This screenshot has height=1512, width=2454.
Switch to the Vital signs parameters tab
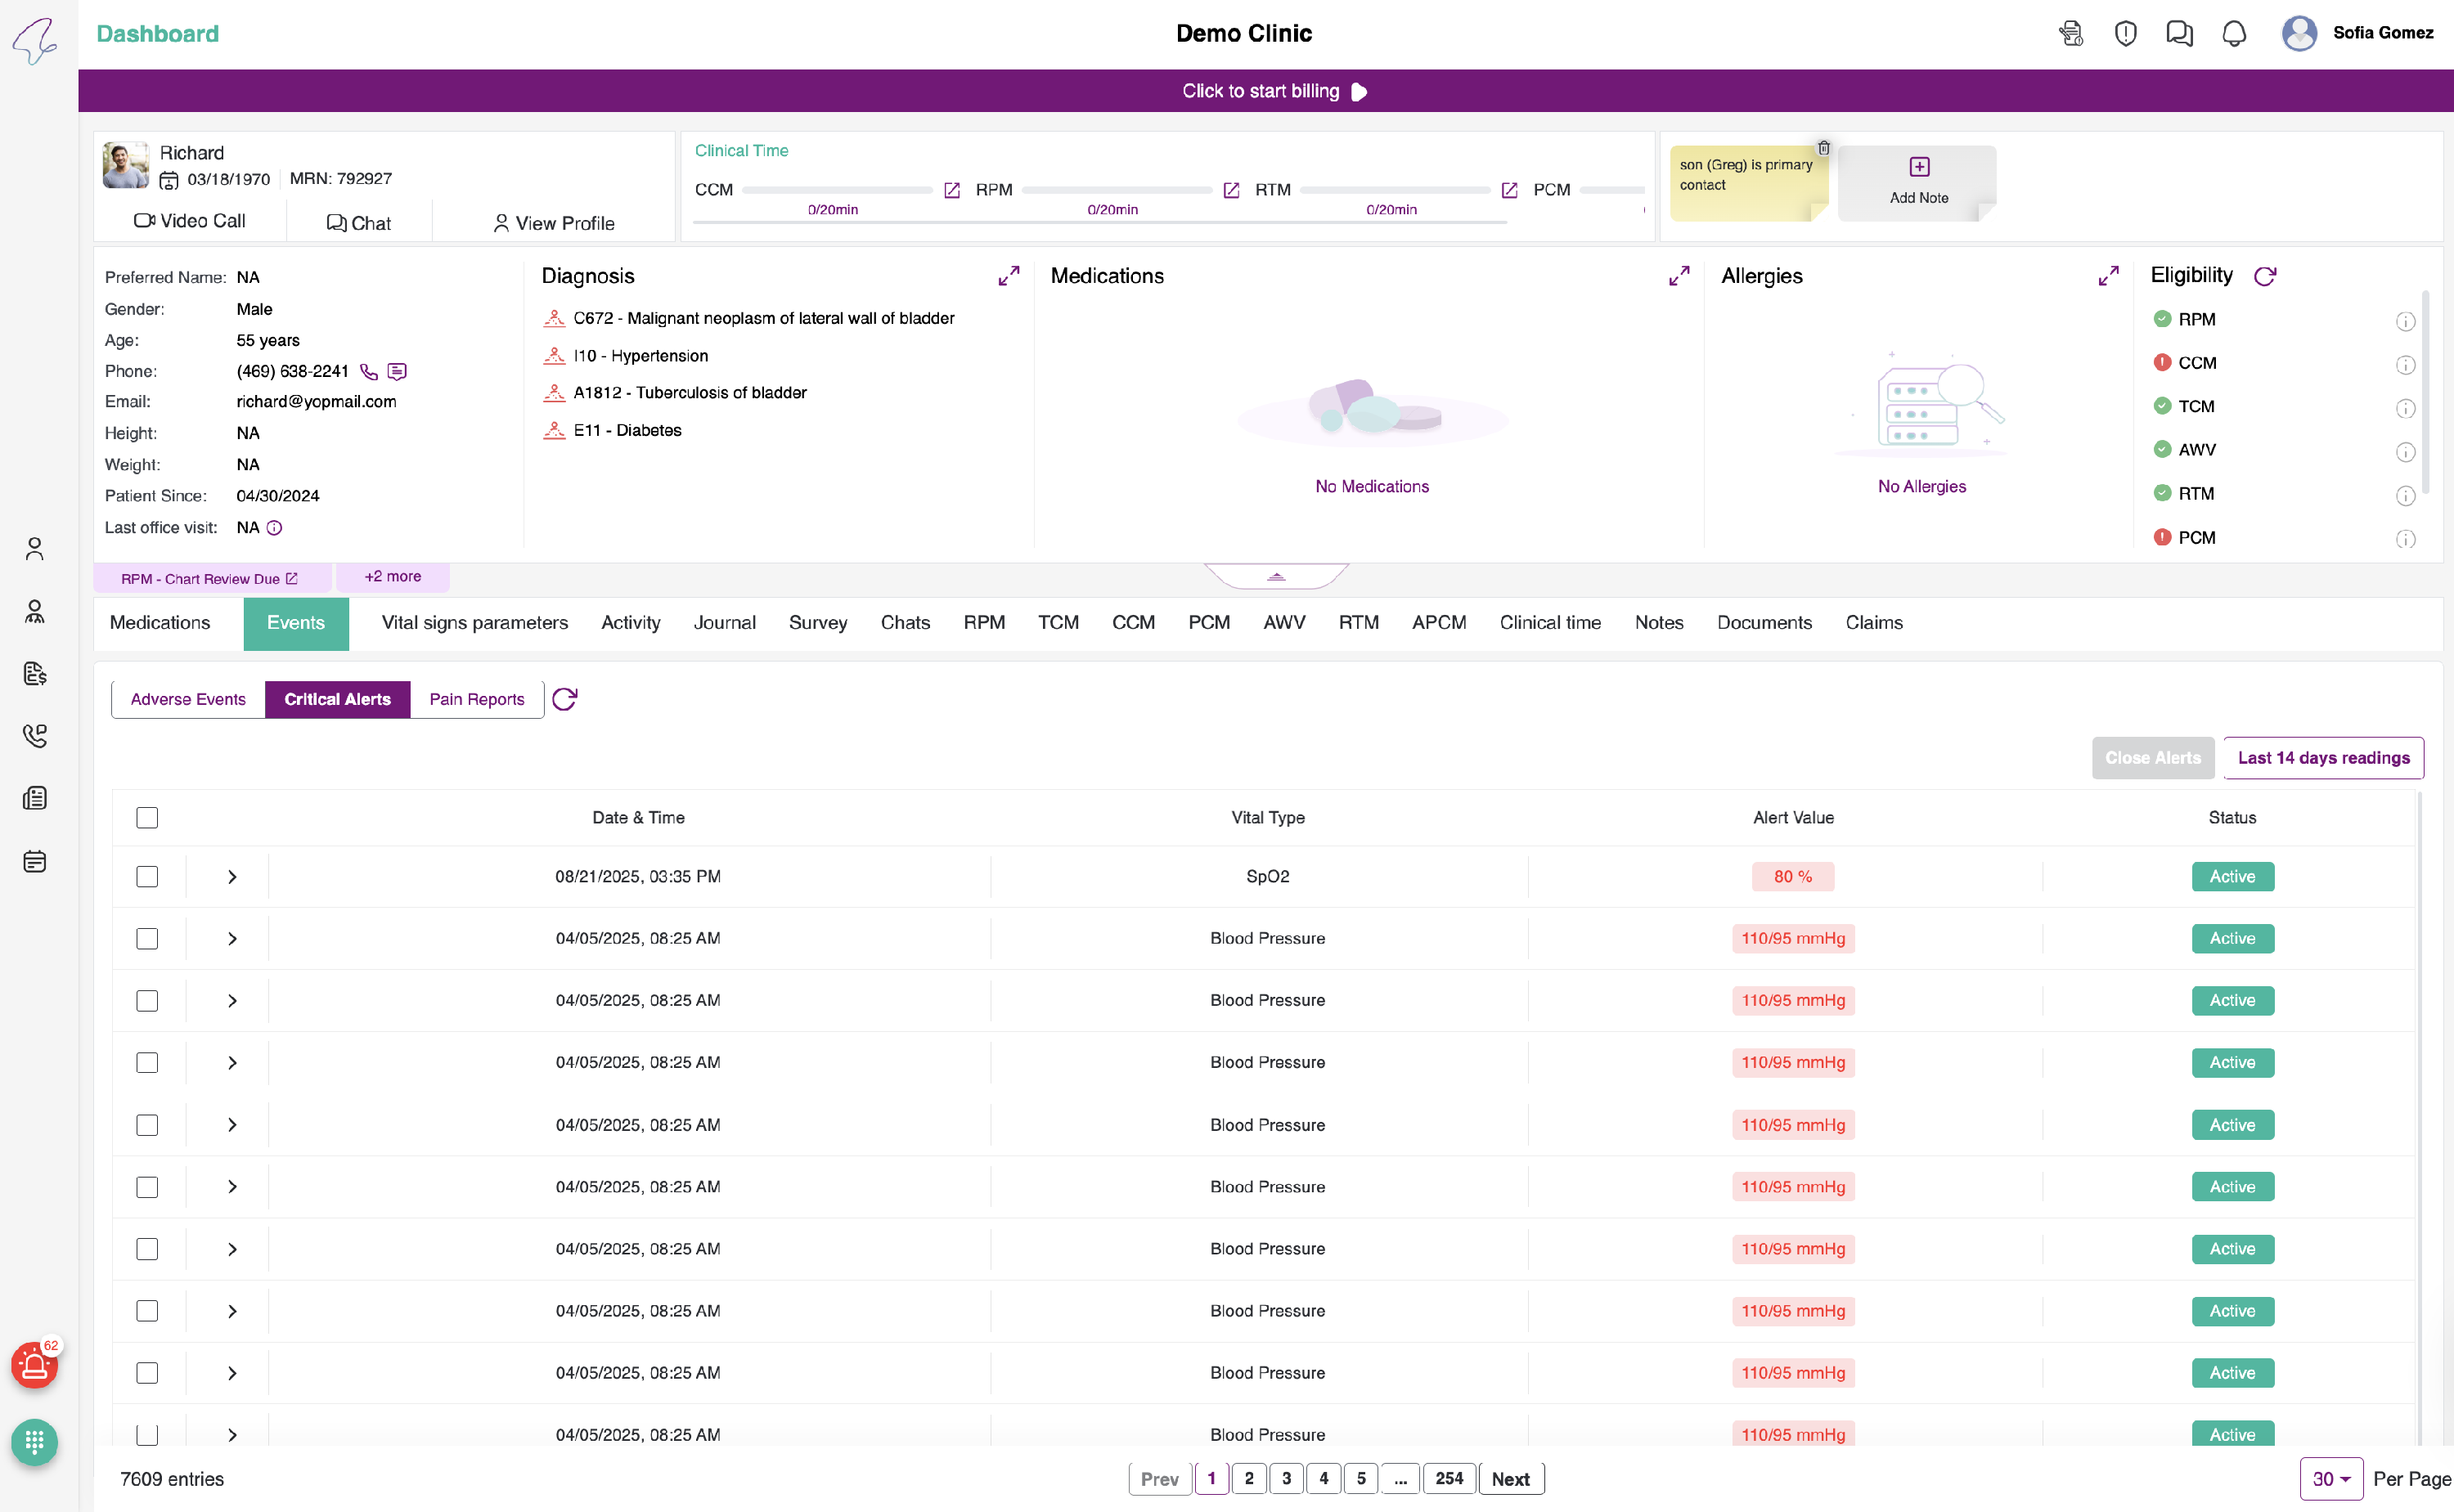(x=474, y=623)
